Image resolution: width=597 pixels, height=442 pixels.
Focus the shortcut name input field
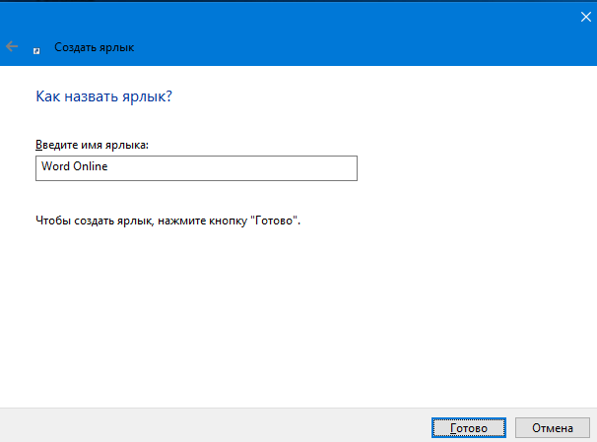pos(196,168)
